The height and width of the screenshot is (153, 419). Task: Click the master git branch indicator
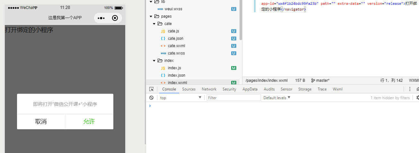point(320,81)
